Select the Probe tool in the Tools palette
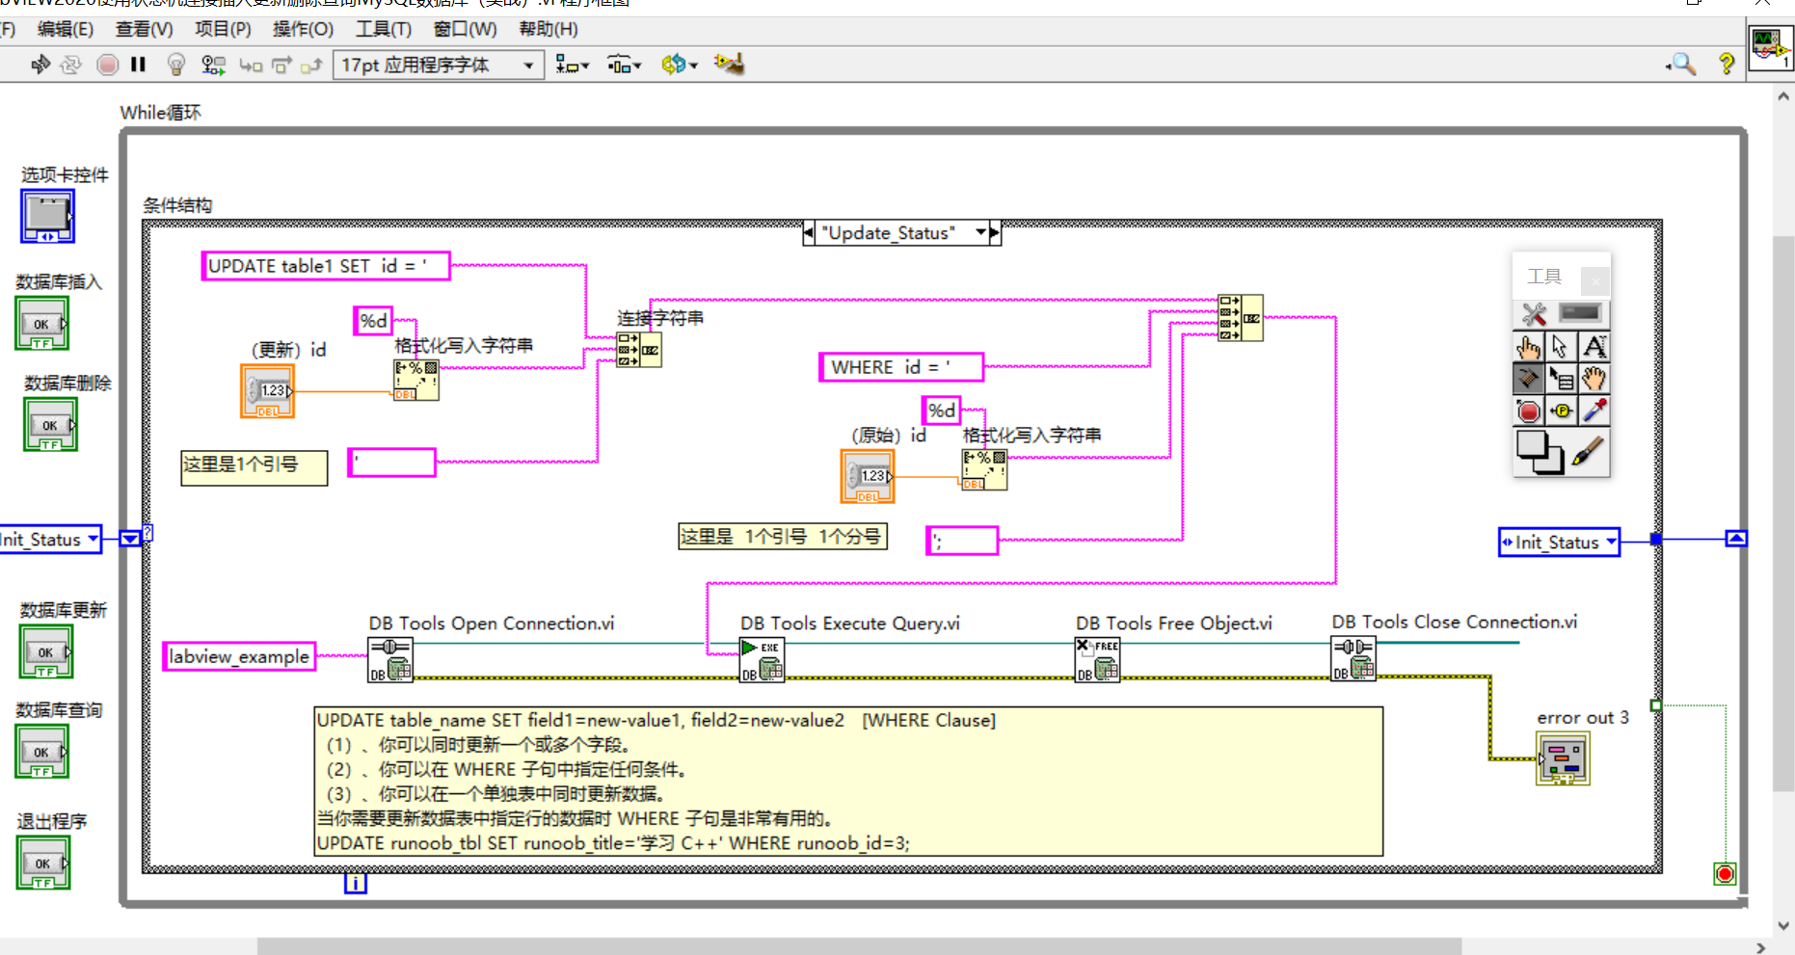 (1561, 410)
